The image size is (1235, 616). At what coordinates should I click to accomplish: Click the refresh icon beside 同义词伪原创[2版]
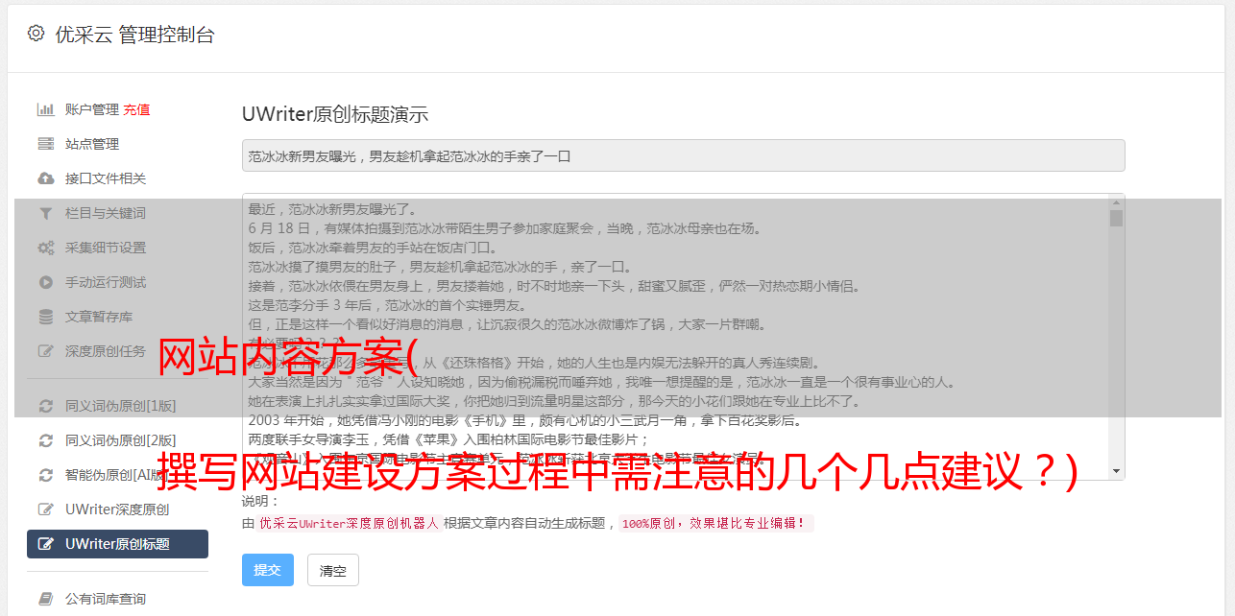pos(45,440)
